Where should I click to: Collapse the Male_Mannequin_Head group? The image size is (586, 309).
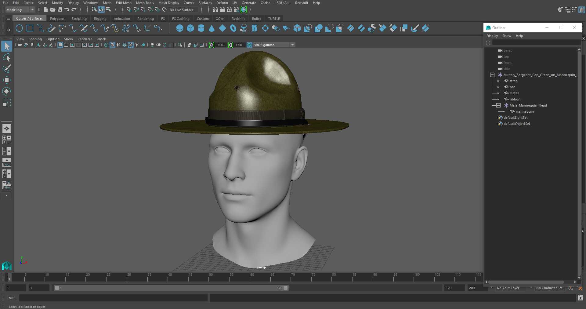498,105
